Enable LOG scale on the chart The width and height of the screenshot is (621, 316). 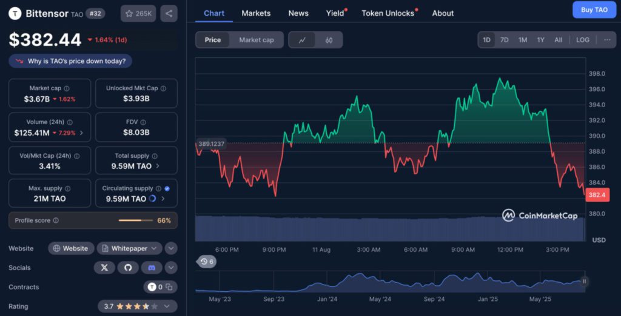pyautogui.click(x=582, y=40)
